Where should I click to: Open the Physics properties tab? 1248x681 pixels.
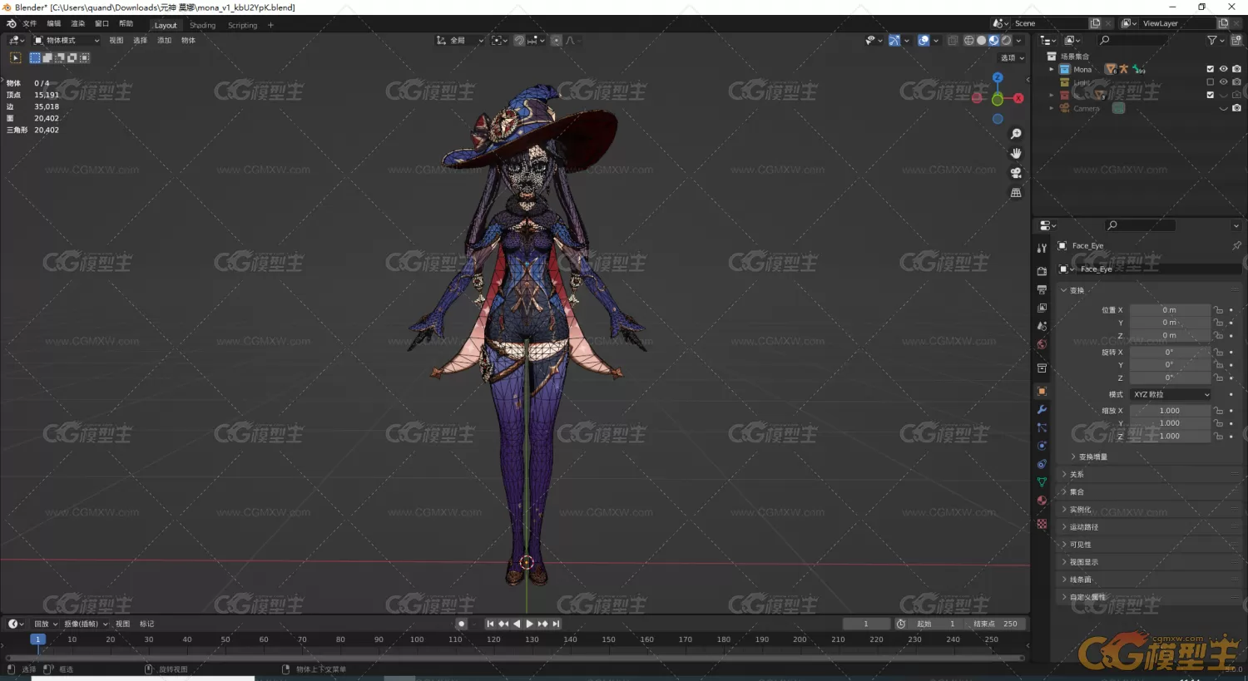tap(1042, 446)
